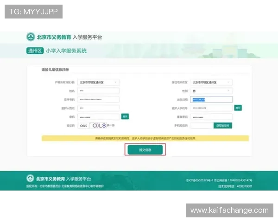Click the captcha text field containing OOLS

tap(83, 125)
